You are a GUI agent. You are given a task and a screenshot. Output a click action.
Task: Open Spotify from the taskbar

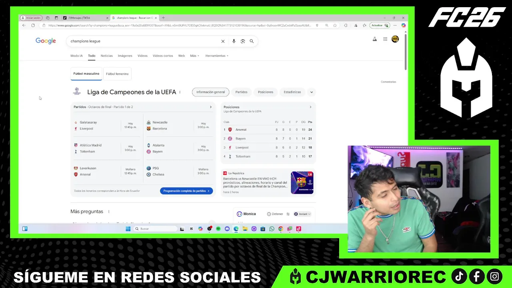[x=218, y=229]
